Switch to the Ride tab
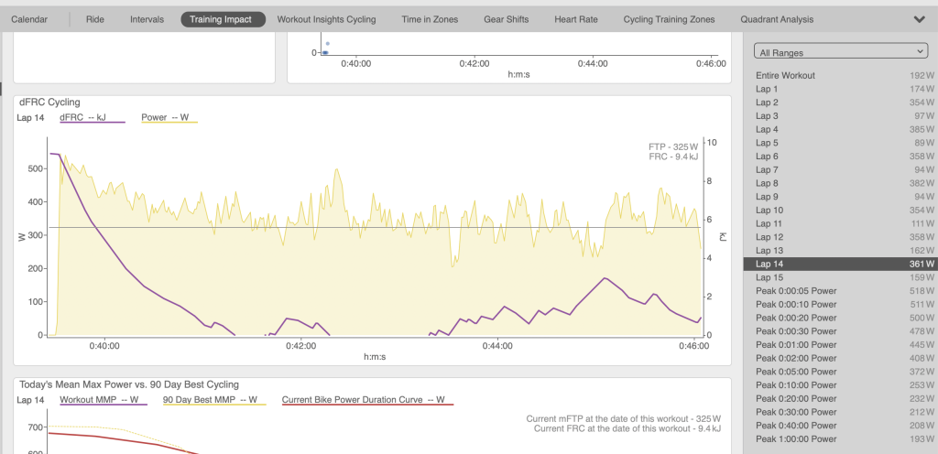 coord(94,19)
